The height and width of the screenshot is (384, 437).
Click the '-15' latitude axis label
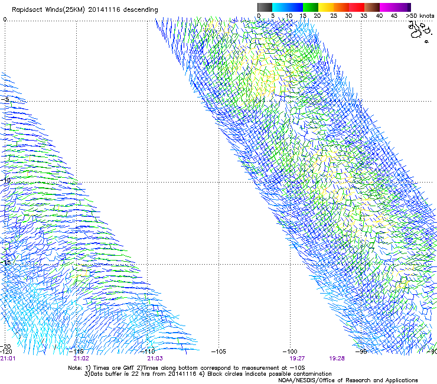(5, 262)
